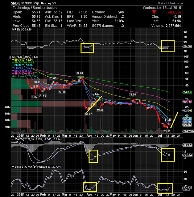Click the 80.16 price label
The image size is (194, 197).
coord(37,82)
